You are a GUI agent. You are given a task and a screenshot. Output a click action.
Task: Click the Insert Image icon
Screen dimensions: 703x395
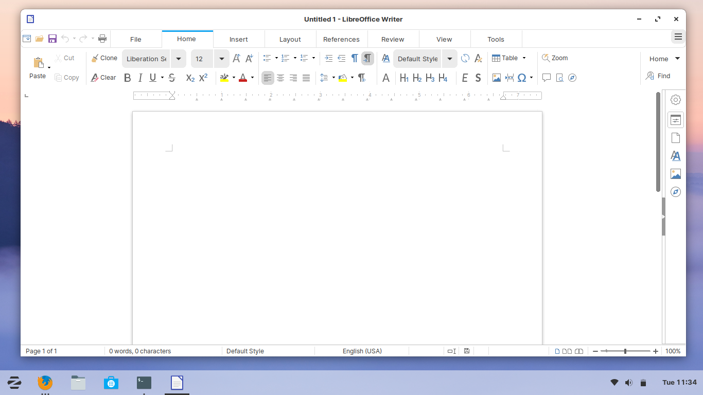(x=496, y=78)
